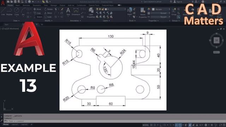The width and height of the screenshot is (226, 127).
Task: Toggle lineweight display in status bar
Action: [186, 125]
